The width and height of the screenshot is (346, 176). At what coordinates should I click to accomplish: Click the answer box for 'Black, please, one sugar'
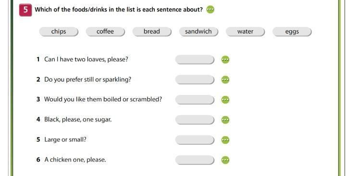point(195,120)
